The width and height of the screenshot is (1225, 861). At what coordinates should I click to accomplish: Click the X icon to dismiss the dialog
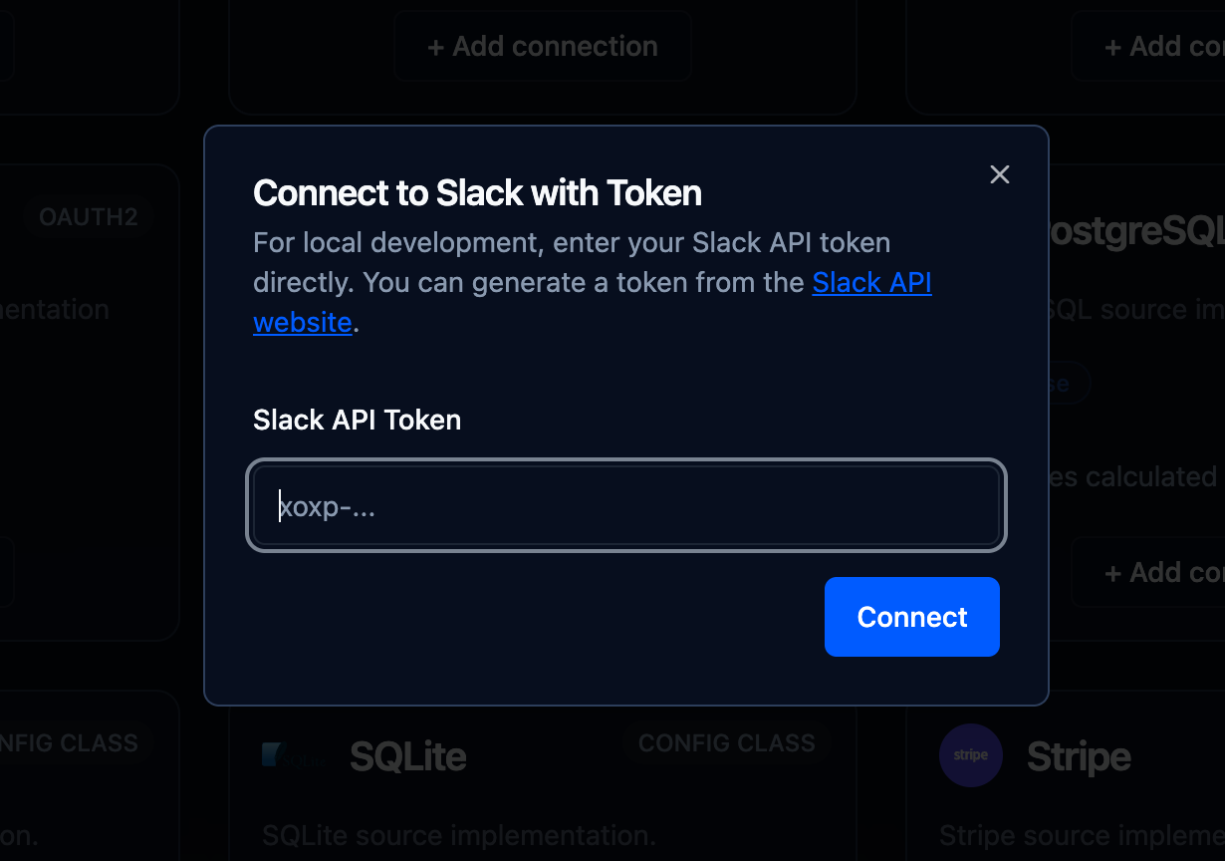tap(1000, 174)
